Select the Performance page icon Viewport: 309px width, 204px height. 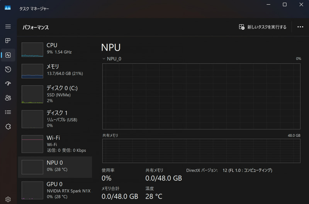tap(8, 55)
